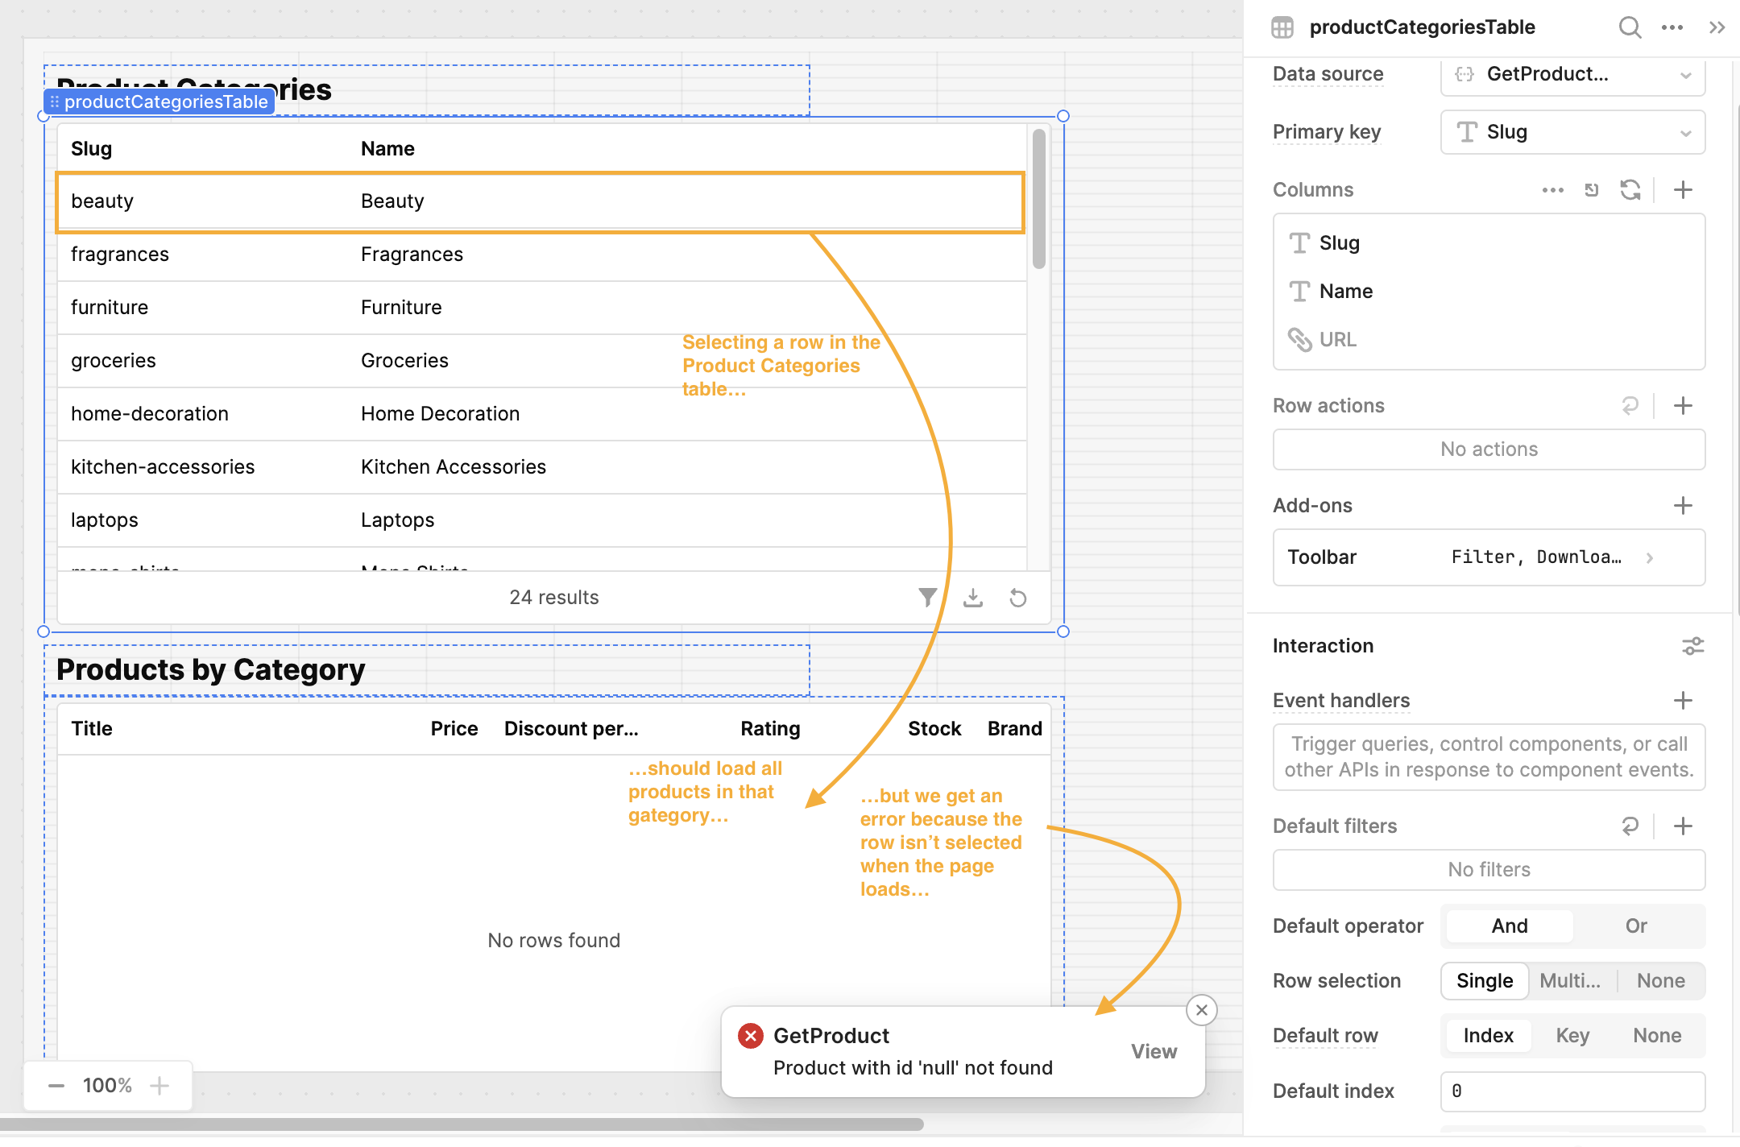
Task: Open the Primary key Slug dropdown
Action: (1572, 132)
